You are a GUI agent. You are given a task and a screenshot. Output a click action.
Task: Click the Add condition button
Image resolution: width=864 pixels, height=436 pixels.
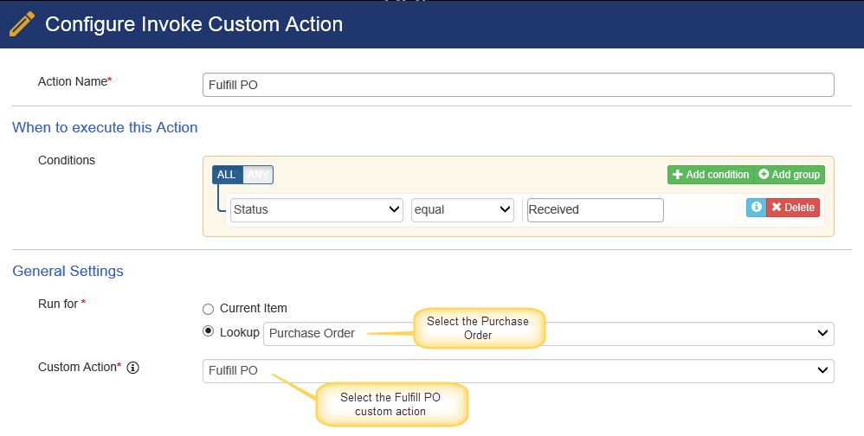(711, 175)
